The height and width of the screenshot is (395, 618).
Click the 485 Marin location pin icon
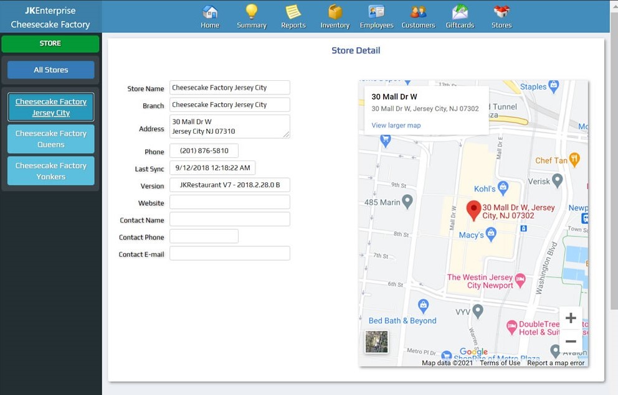[407, 202]
